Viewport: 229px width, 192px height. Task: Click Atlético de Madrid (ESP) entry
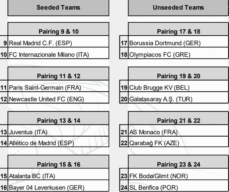click(41, 143)
